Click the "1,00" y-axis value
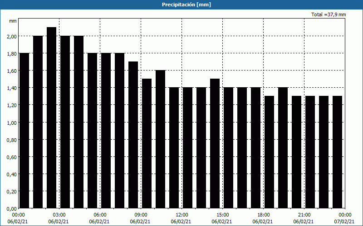Screen dimensions: 363x226 point(12,122)
